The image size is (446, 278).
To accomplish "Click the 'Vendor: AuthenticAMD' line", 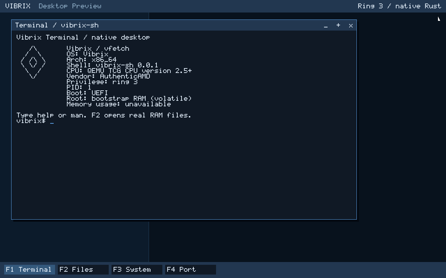I will [108, 76].
